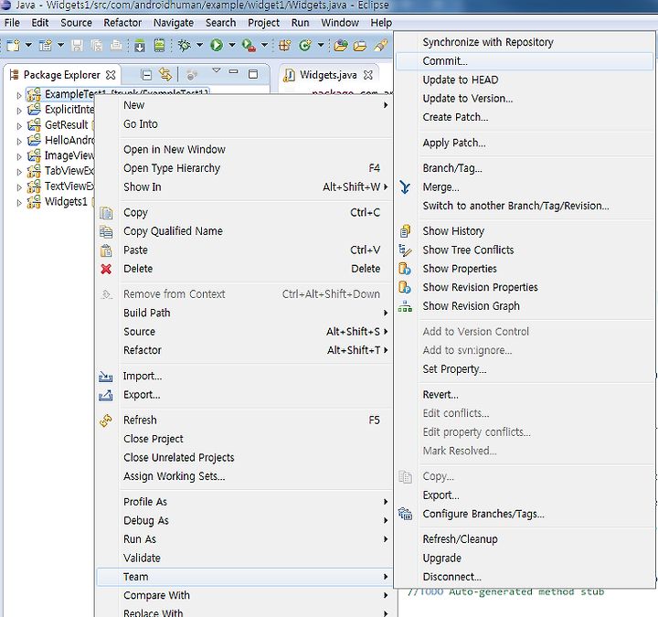
Task: Click the Package Explorer view icon
Action: pos(15,75)
